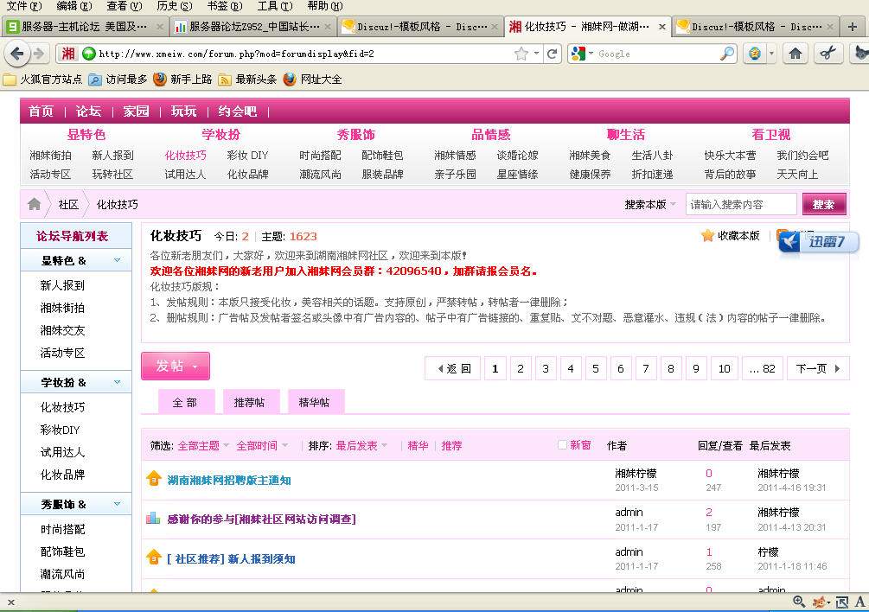This screenshot has height=612, width=869.
Task: Click the bookmark star in address bar
Action: point(521,54)
